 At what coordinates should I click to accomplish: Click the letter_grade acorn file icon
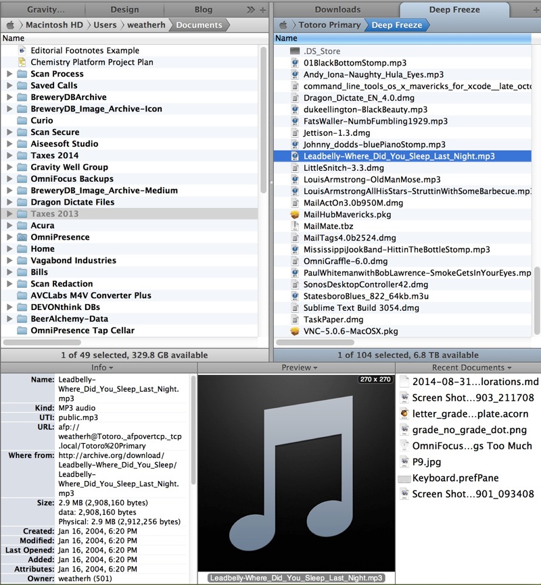[404, 413]
